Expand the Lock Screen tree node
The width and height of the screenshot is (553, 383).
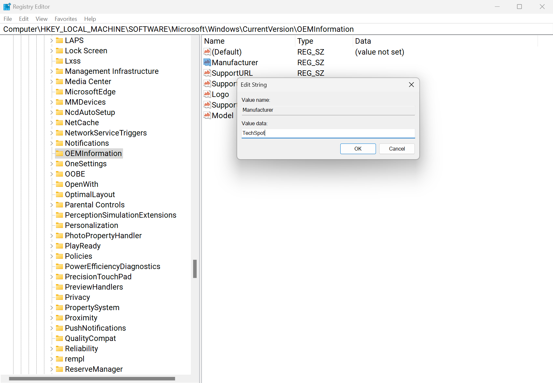51,50
